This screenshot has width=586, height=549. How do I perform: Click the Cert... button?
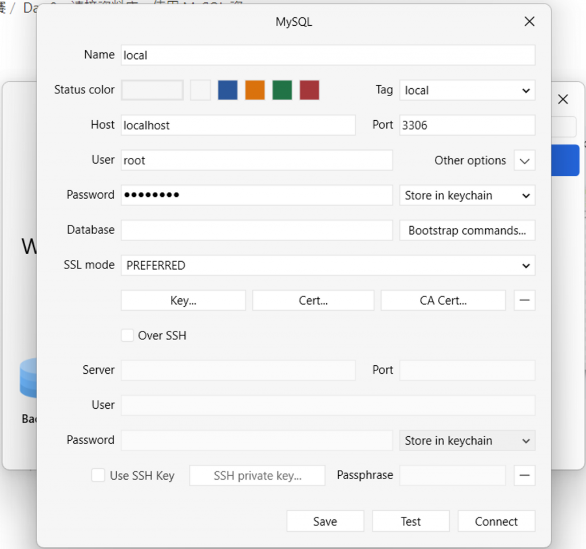(x=313, y=301)
